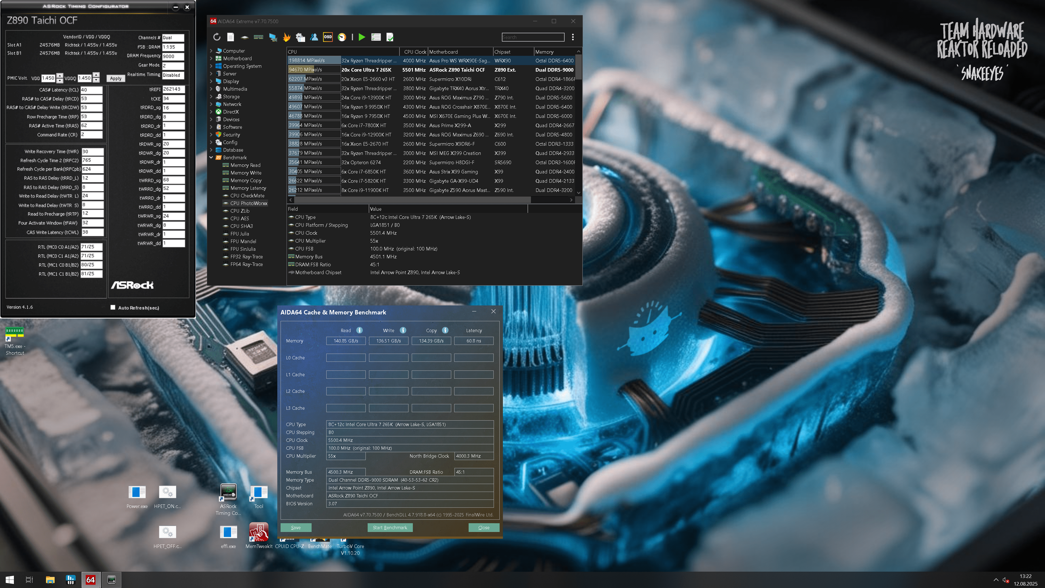Expand the Storage tree category
The height and width of the screenshot is (588, 1045).
point(211,97)
